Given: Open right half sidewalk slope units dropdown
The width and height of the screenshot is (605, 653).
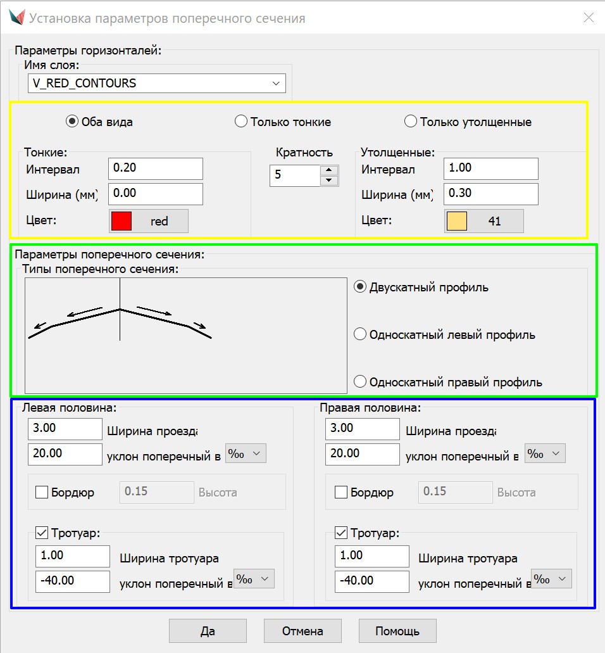Looking at the screenshot, I should [552, 579].
